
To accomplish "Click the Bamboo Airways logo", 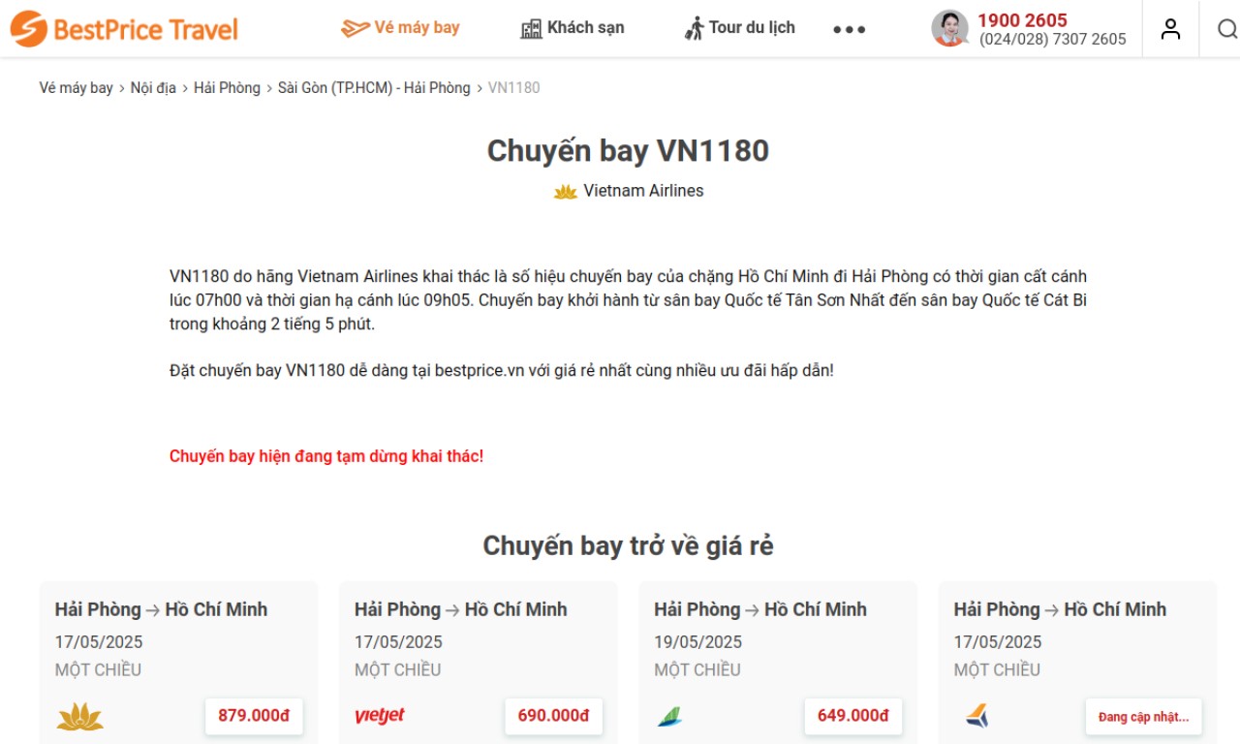I will [669, 717].
